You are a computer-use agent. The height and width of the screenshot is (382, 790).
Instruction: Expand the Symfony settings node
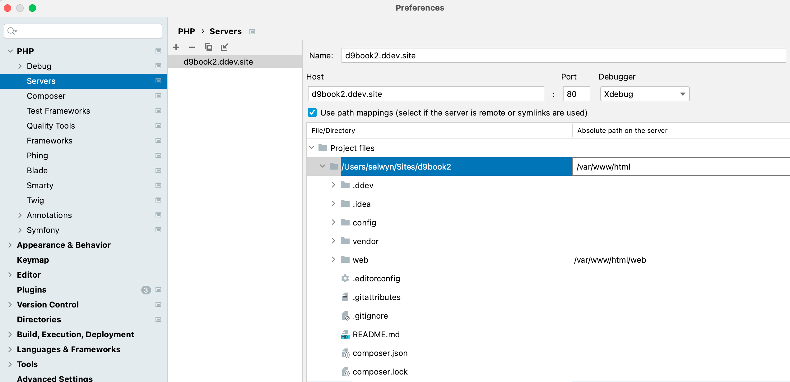(20, 230)
